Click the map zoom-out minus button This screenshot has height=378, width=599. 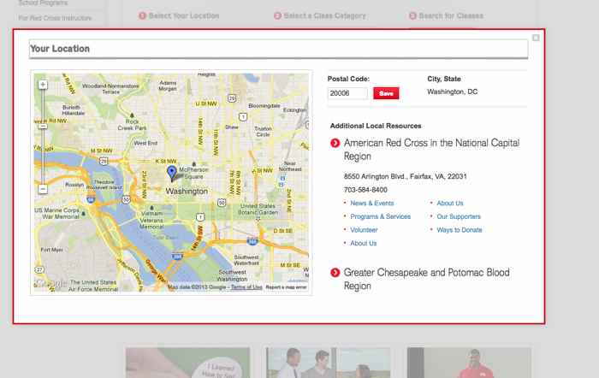(x=43, y=189)
